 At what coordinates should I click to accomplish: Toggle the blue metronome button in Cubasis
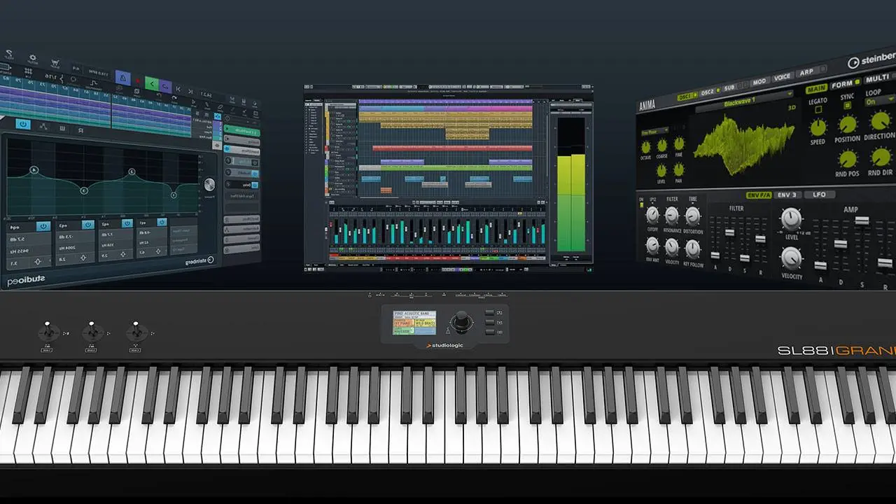click(122, 76)
